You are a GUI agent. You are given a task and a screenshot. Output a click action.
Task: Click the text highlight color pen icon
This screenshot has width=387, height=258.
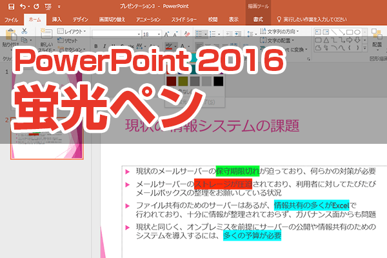[169, 46]
